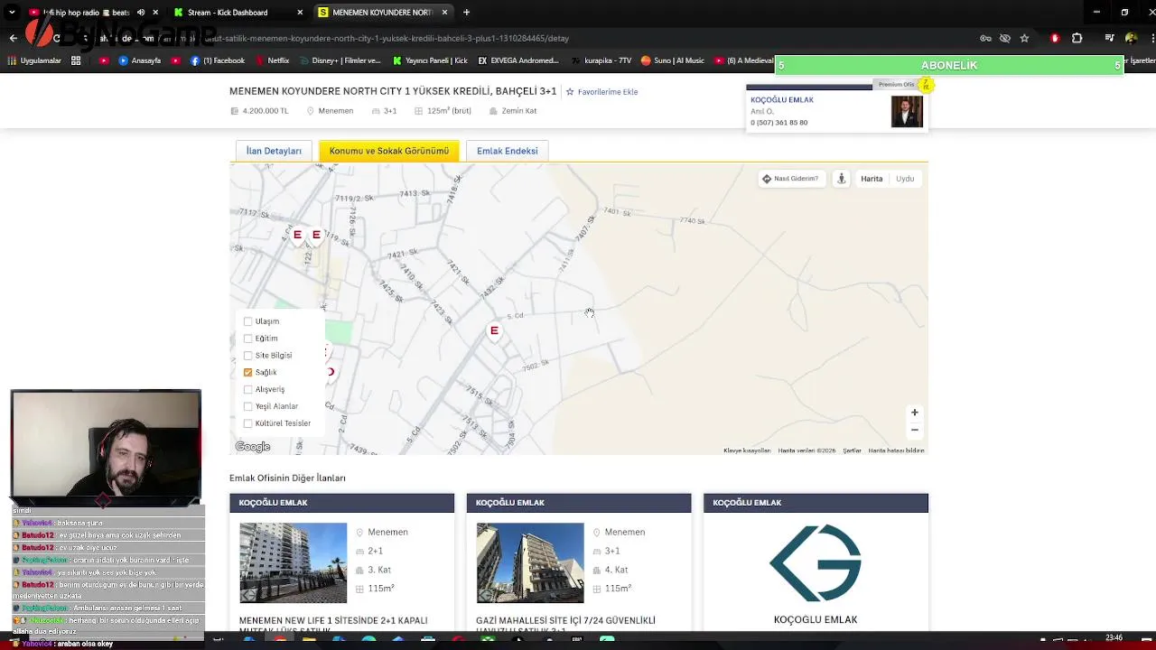Open the Yayıncı Paneli | Kick bookmark
The width and height of the screenshot is (1156, 650).
point(431,60)
